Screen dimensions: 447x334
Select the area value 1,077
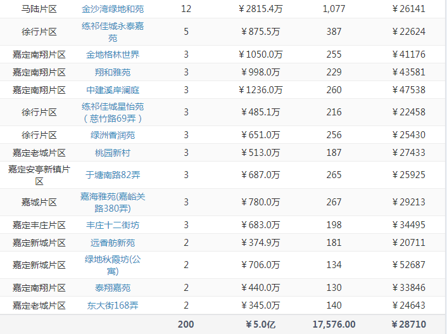click(334, 9)
